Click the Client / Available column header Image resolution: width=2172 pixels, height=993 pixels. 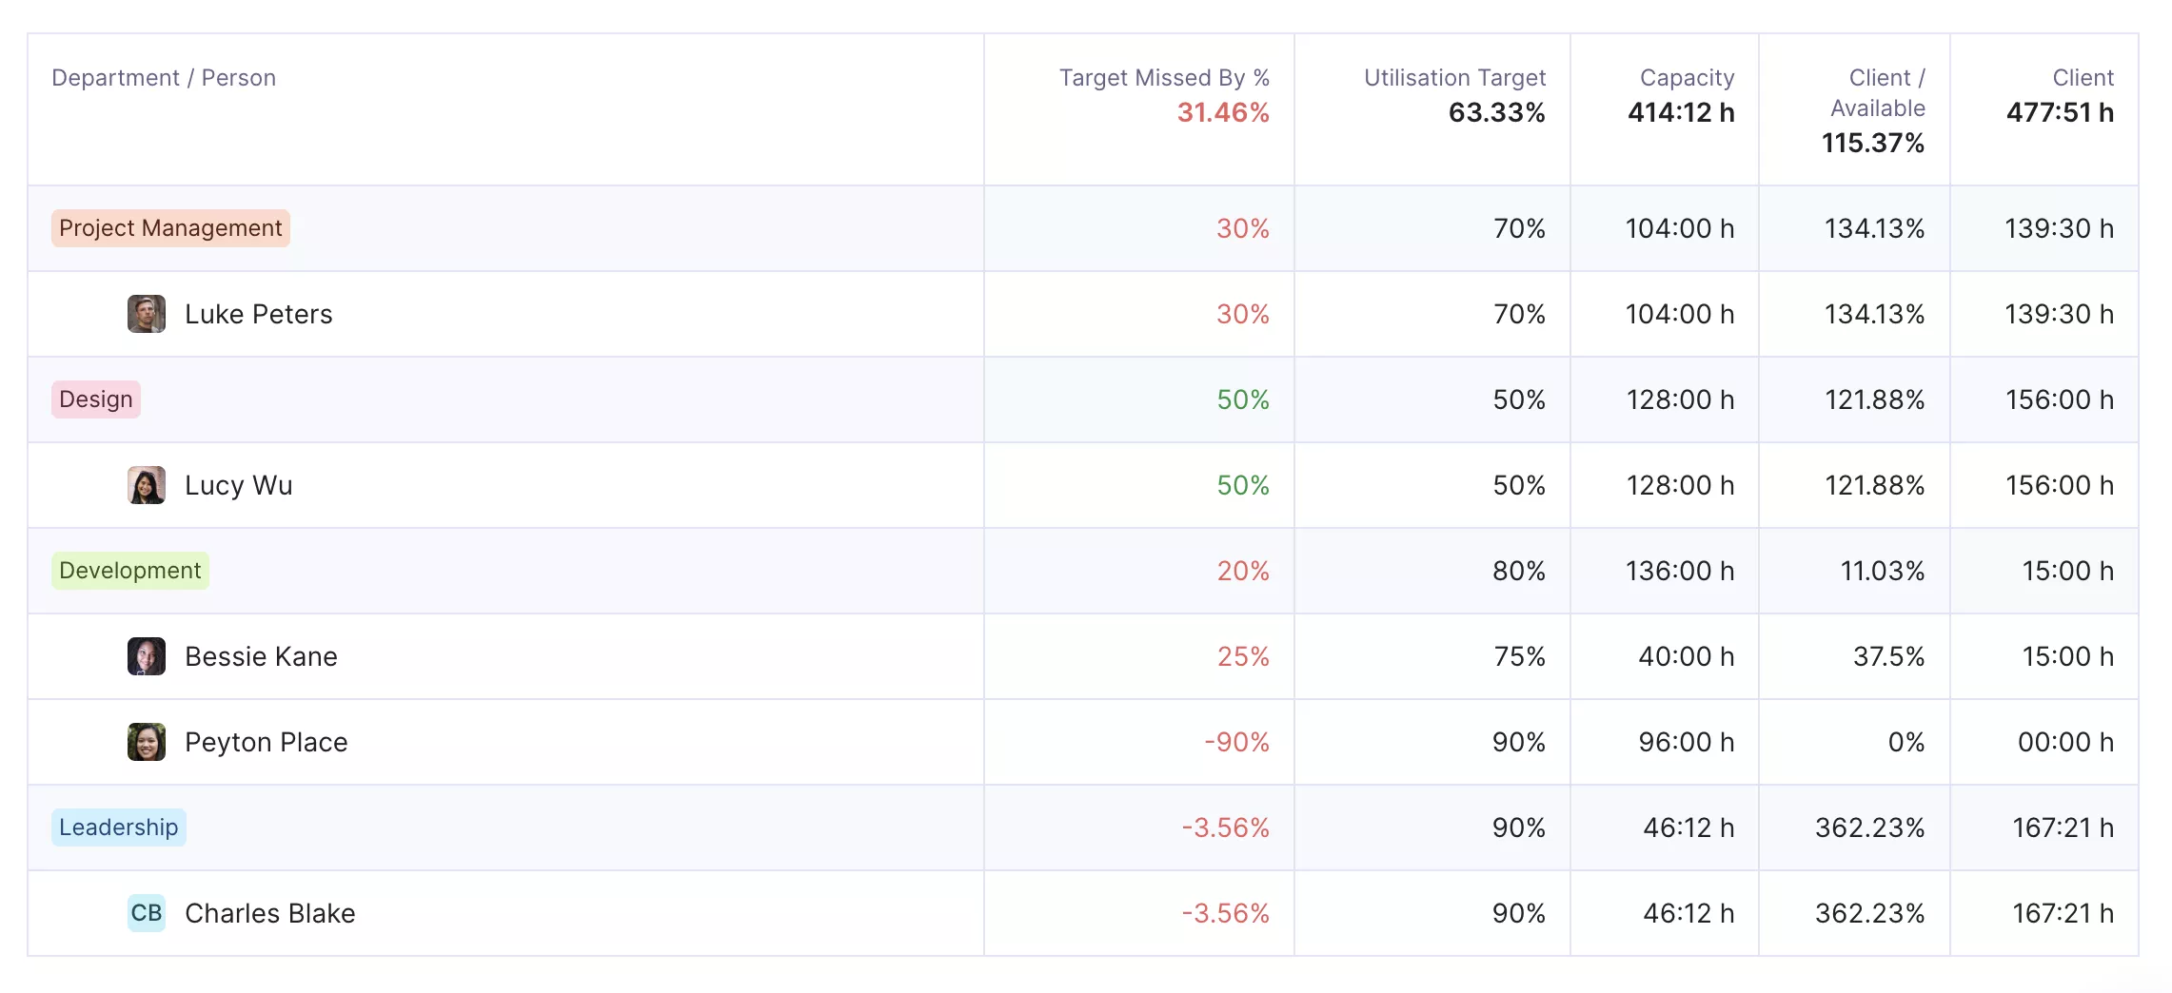(1878, 93)
